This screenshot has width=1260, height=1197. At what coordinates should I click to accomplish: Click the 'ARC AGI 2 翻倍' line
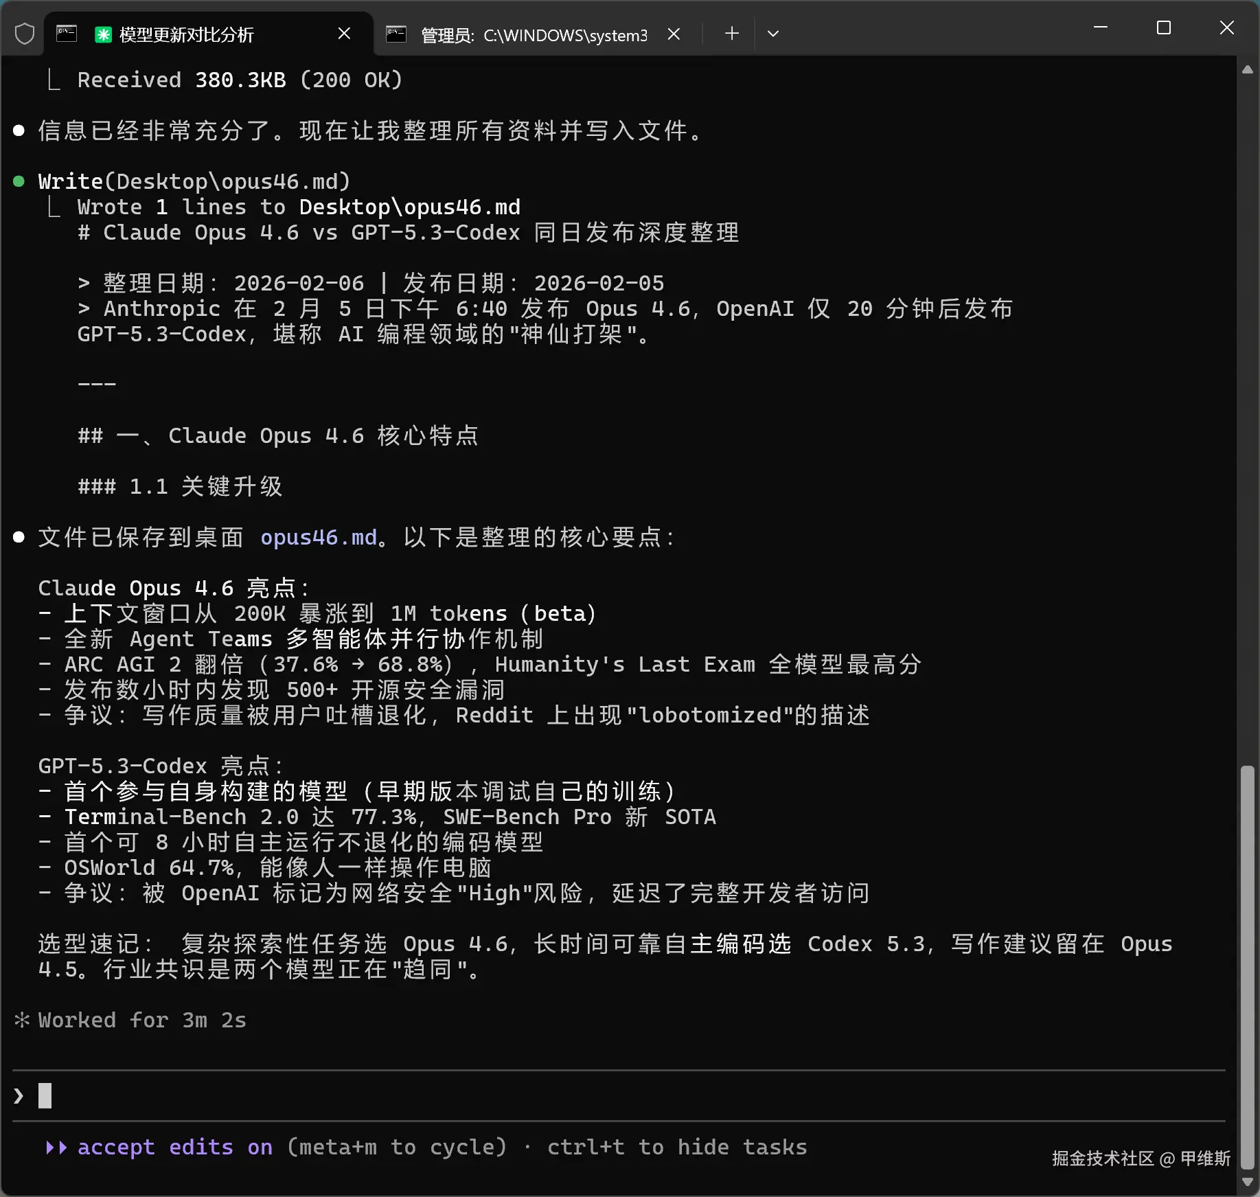[x=480, y=664]
